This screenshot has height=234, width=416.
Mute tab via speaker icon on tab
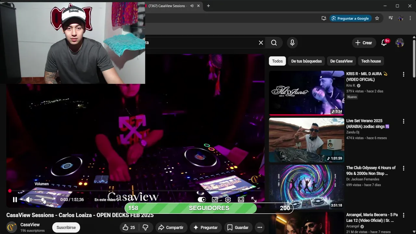(x=192, y=6)
